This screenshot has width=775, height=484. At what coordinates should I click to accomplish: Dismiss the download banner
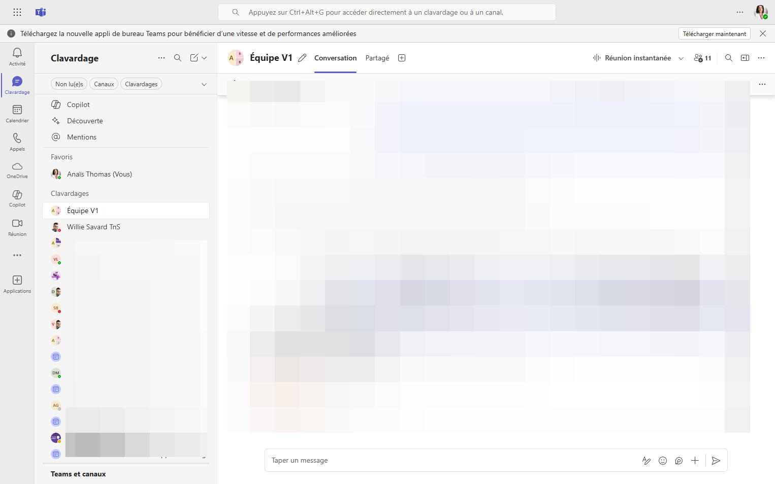763,33
